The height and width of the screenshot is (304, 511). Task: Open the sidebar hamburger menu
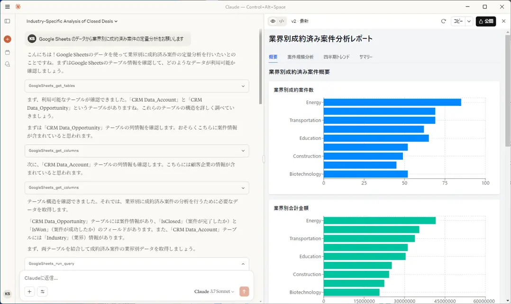click(7, 7)
